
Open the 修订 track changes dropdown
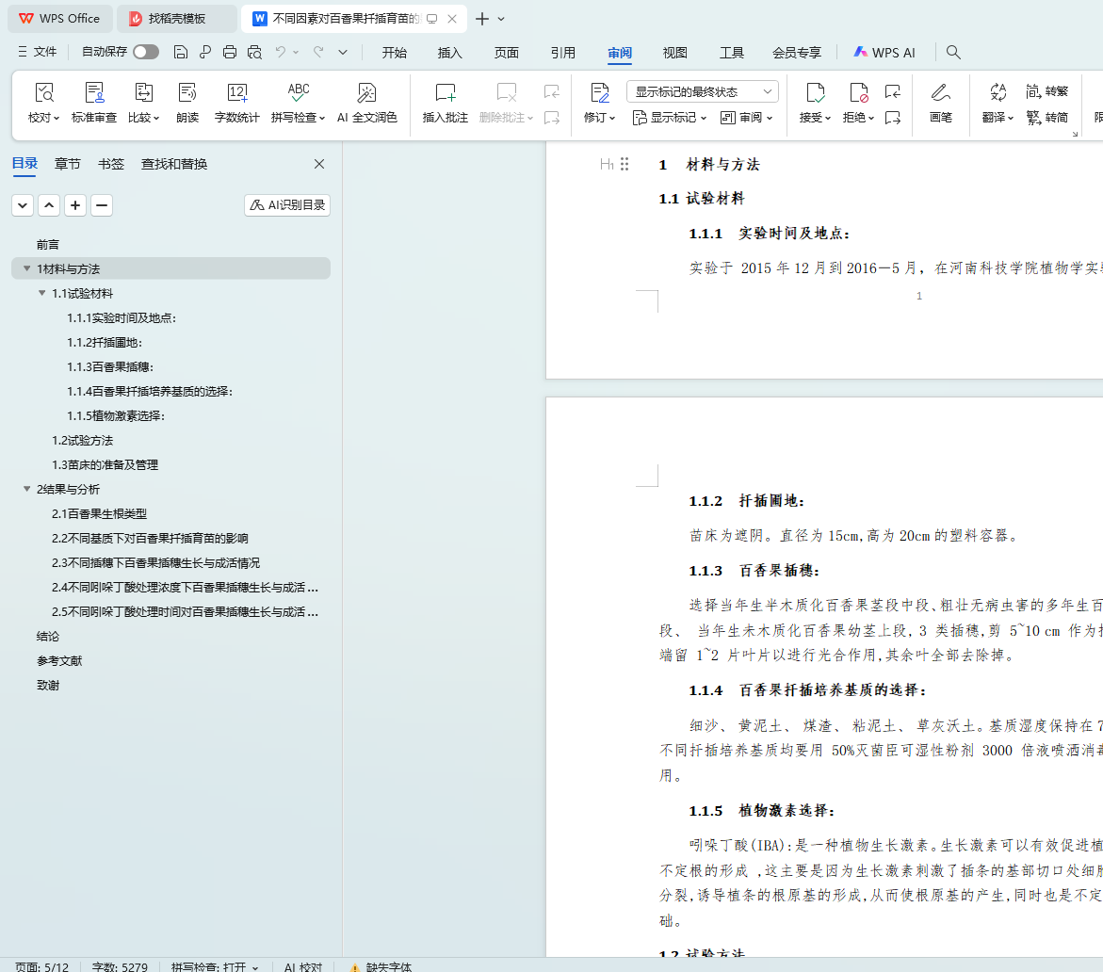pyautogui.click(x=599, y=118)
